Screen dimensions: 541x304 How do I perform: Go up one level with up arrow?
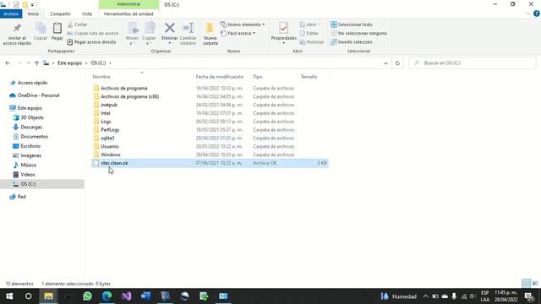[36, 63]
